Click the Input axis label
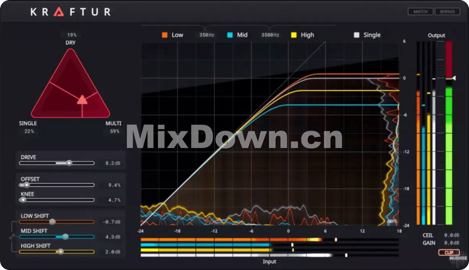 tap(269, 262)
